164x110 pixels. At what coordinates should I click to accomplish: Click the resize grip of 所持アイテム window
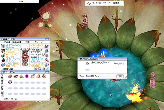click(48, 99)
